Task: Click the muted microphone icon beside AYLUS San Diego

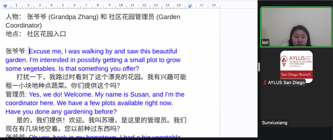Action: tap(264, 83)
